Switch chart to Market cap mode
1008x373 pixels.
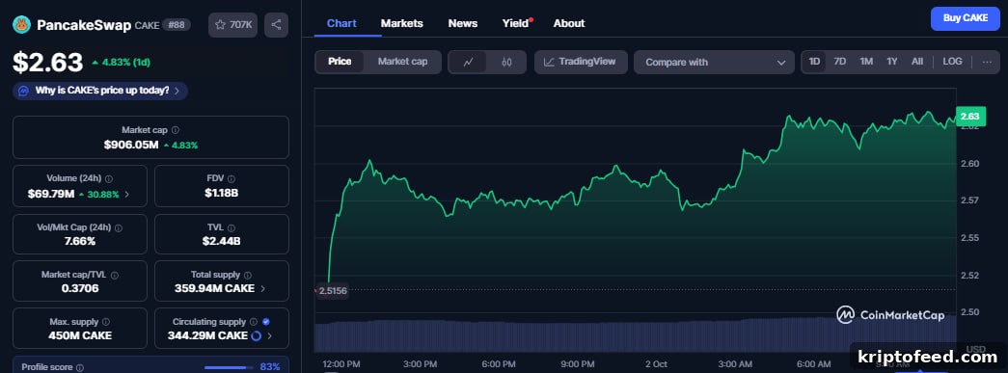402,62
